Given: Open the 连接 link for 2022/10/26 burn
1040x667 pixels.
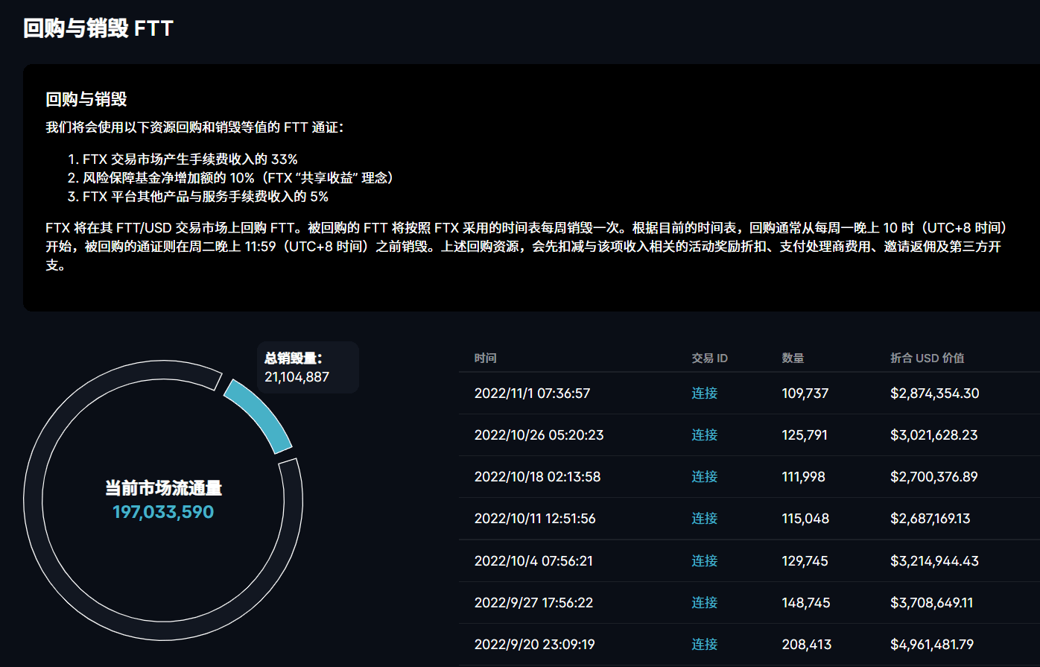Looking at the screenshot, I should point(703,434).
